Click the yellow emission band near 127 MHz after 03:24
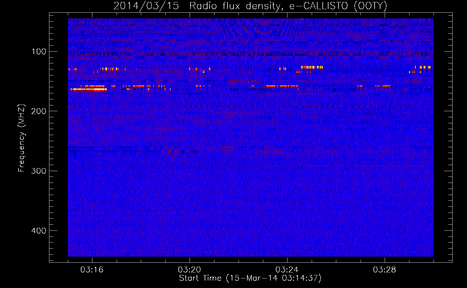Image resolution: width=467 pixels, height=288 pixels. (312, 67)
